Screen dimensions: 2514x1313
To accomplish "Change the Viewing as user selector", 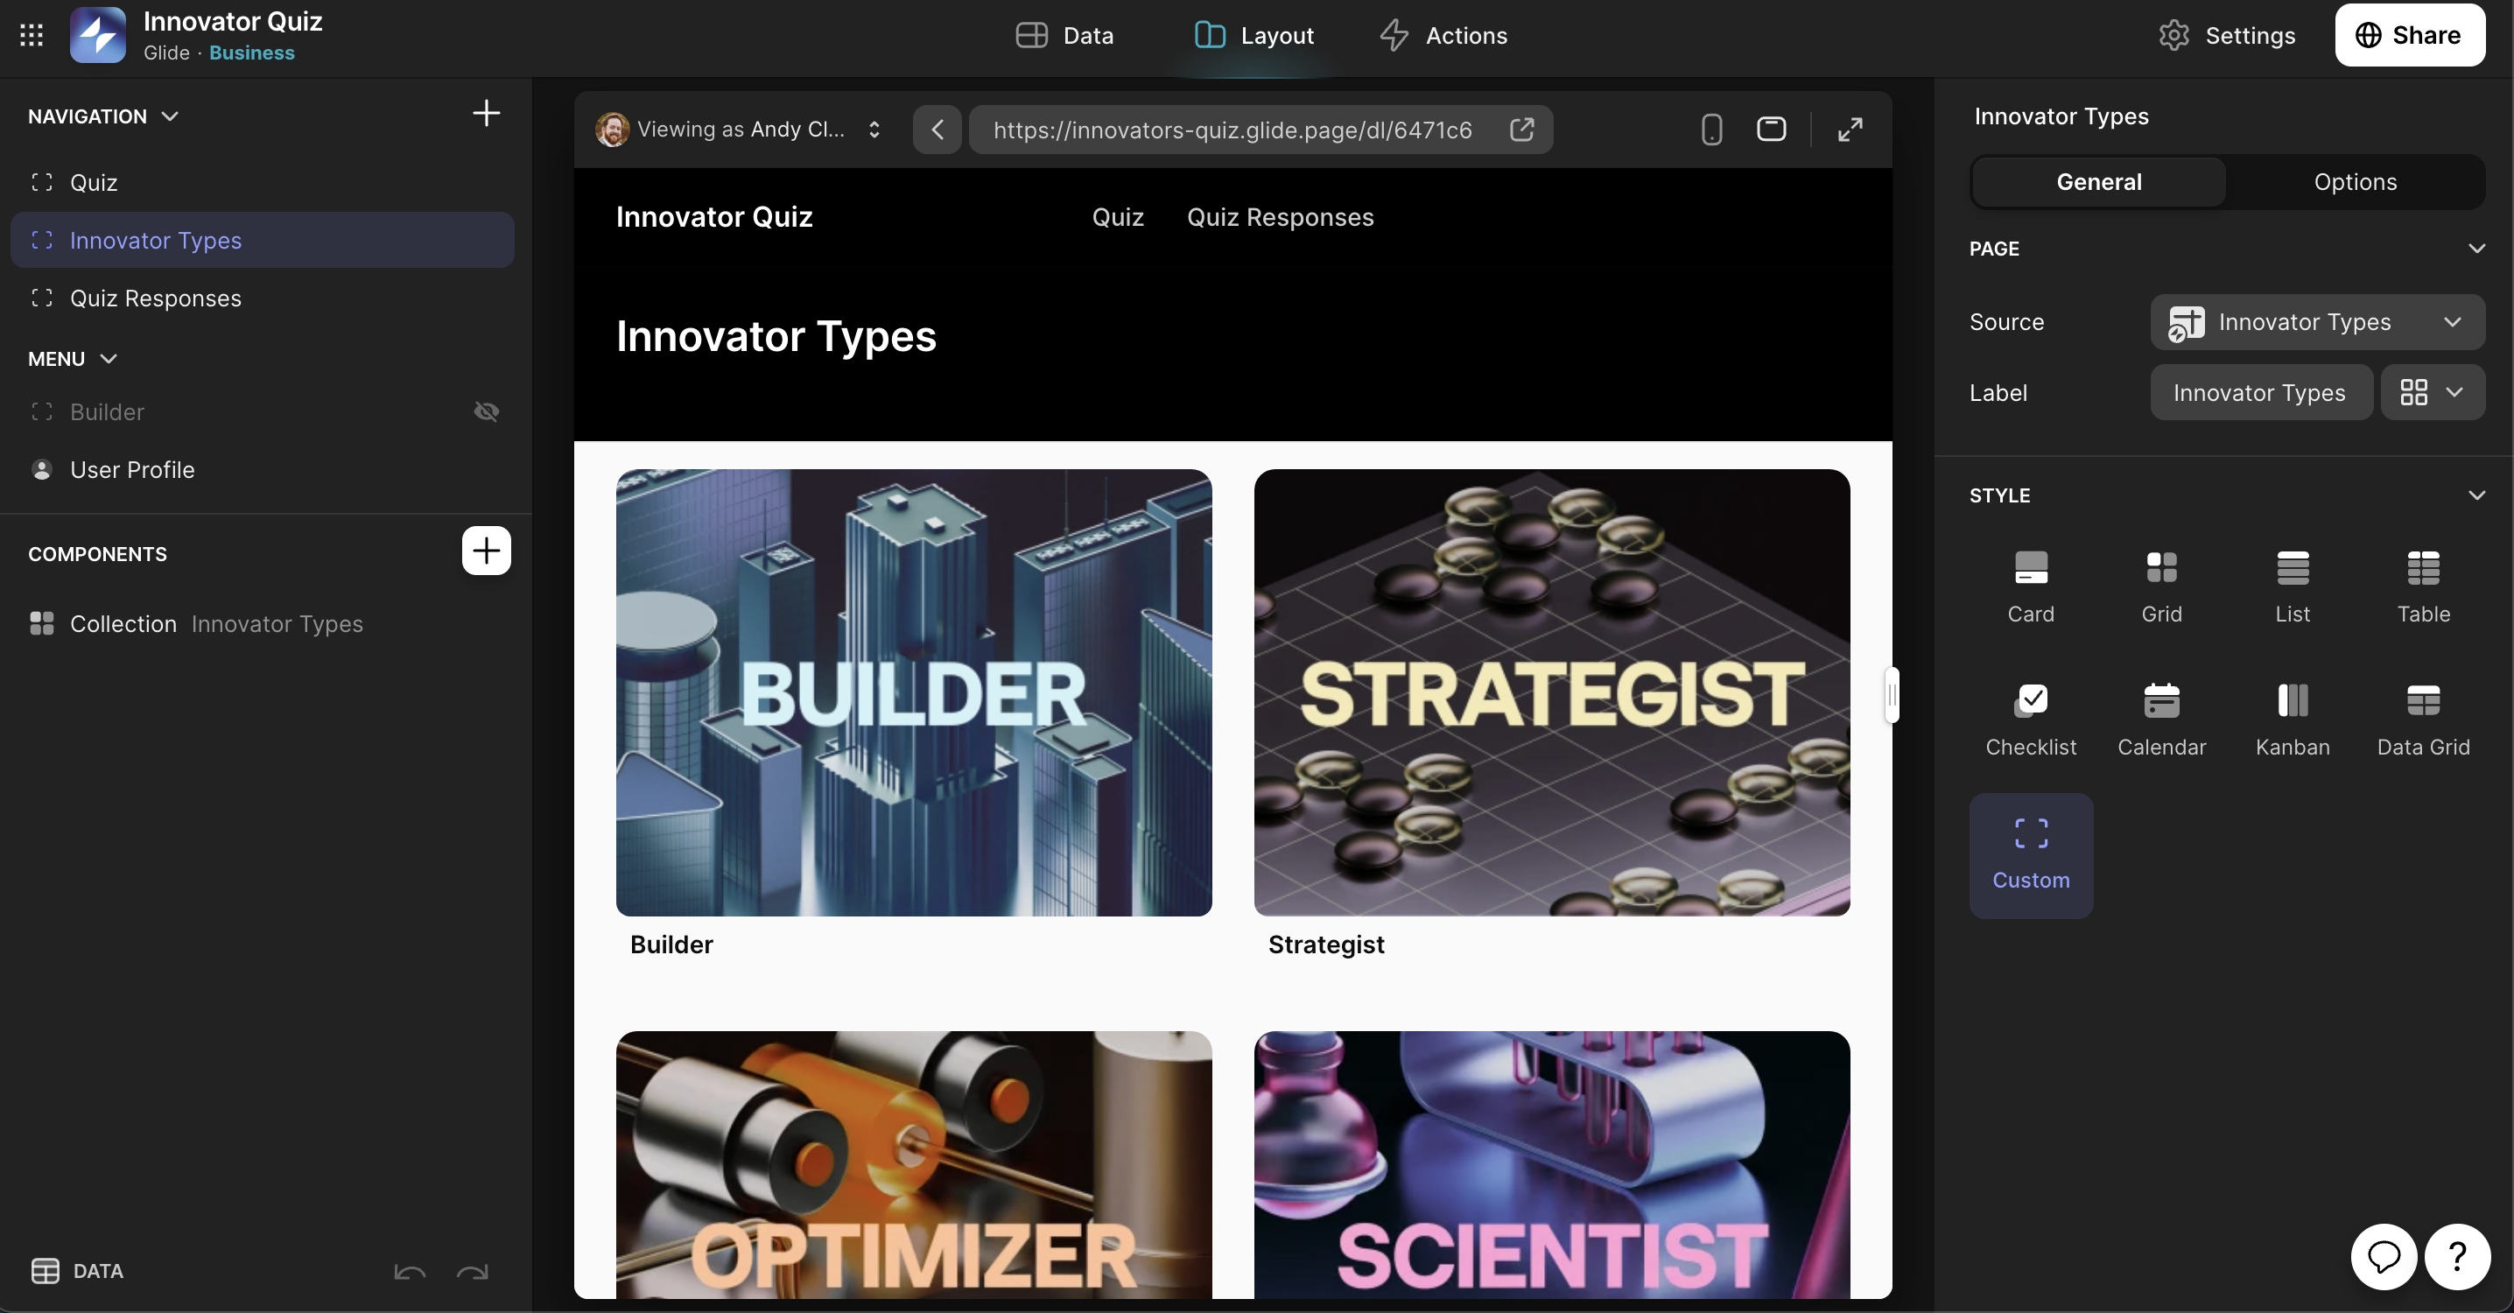I will click(x=739, y=130).
